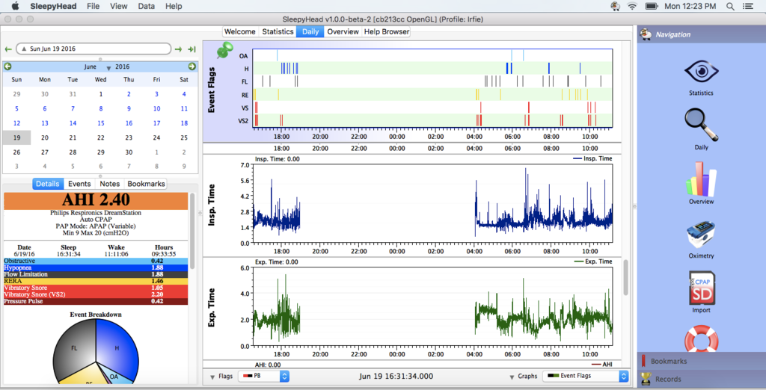The width and height of the screenshot is (766, 390).
Task: Select June 18 in the calendar
Action: (184, 123)
